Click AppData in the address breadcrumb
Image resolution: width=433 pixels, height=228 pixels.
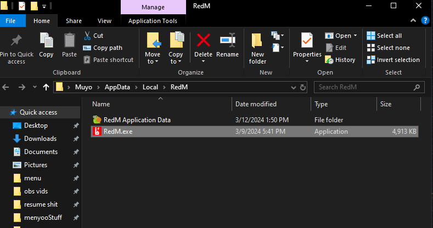click(x=117, y=87)
